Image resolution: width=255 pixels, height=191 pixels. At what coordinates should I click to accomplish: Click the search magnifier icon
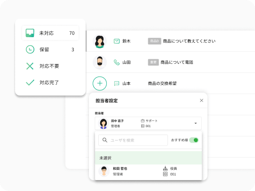105,140
